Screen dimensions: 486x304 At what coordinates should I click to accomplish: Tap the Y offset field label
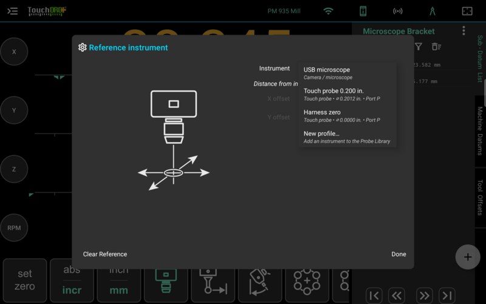point(279,117)
